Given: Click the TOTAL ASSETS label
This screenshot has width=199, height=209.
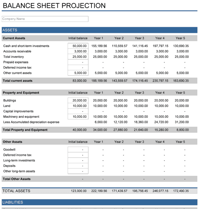Looking at the screenshot, I should tap(16, 191).
